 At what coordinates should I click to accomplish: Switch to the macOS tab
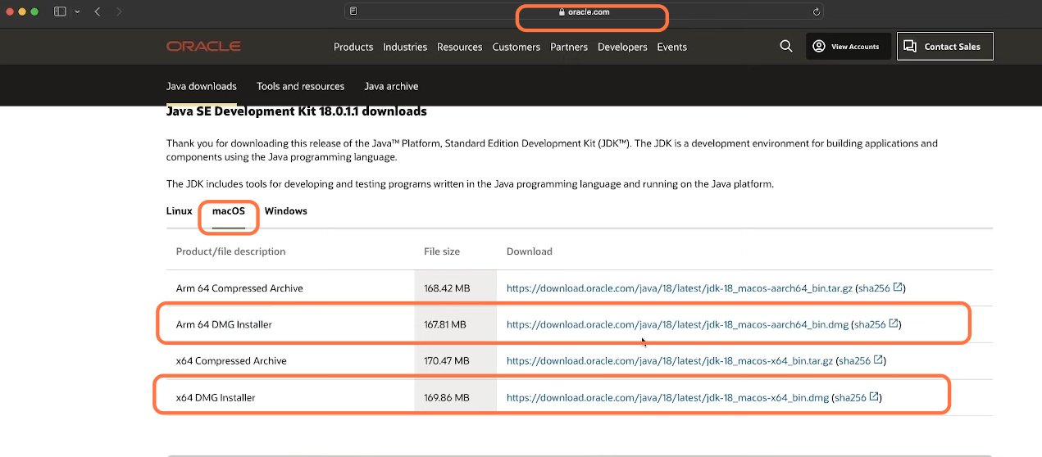[x=229, y=211]
